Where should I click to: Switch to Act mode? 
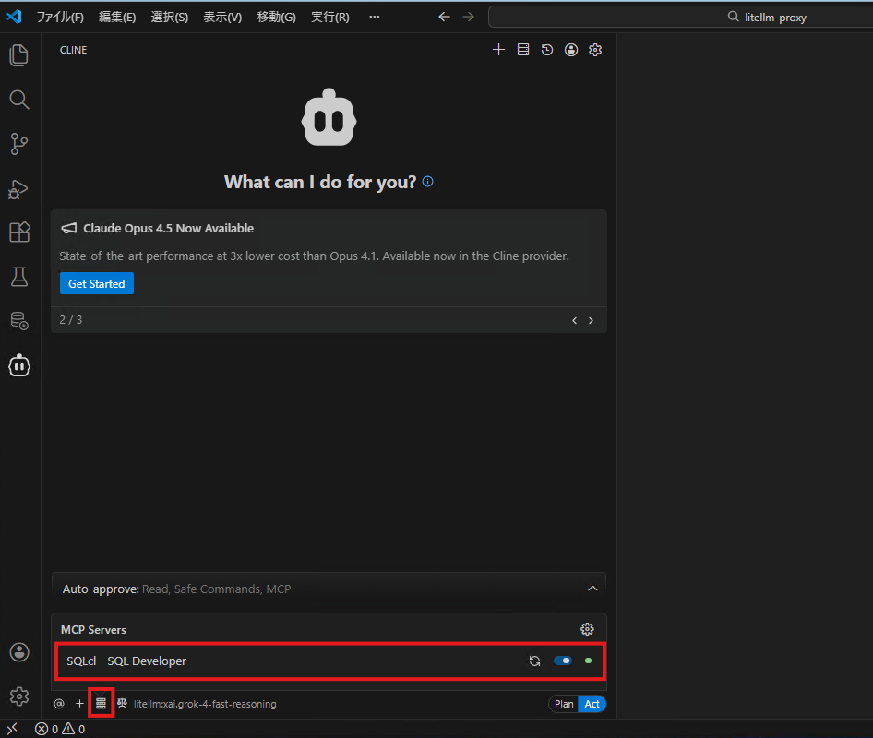(x=592, y=704)
